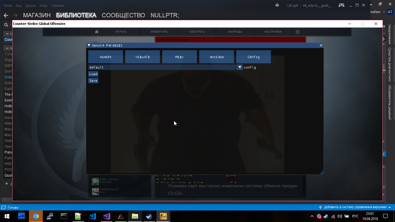395x222 pixels.
Task: Click the 'default' config combo box
Action: tap(165, 67)
